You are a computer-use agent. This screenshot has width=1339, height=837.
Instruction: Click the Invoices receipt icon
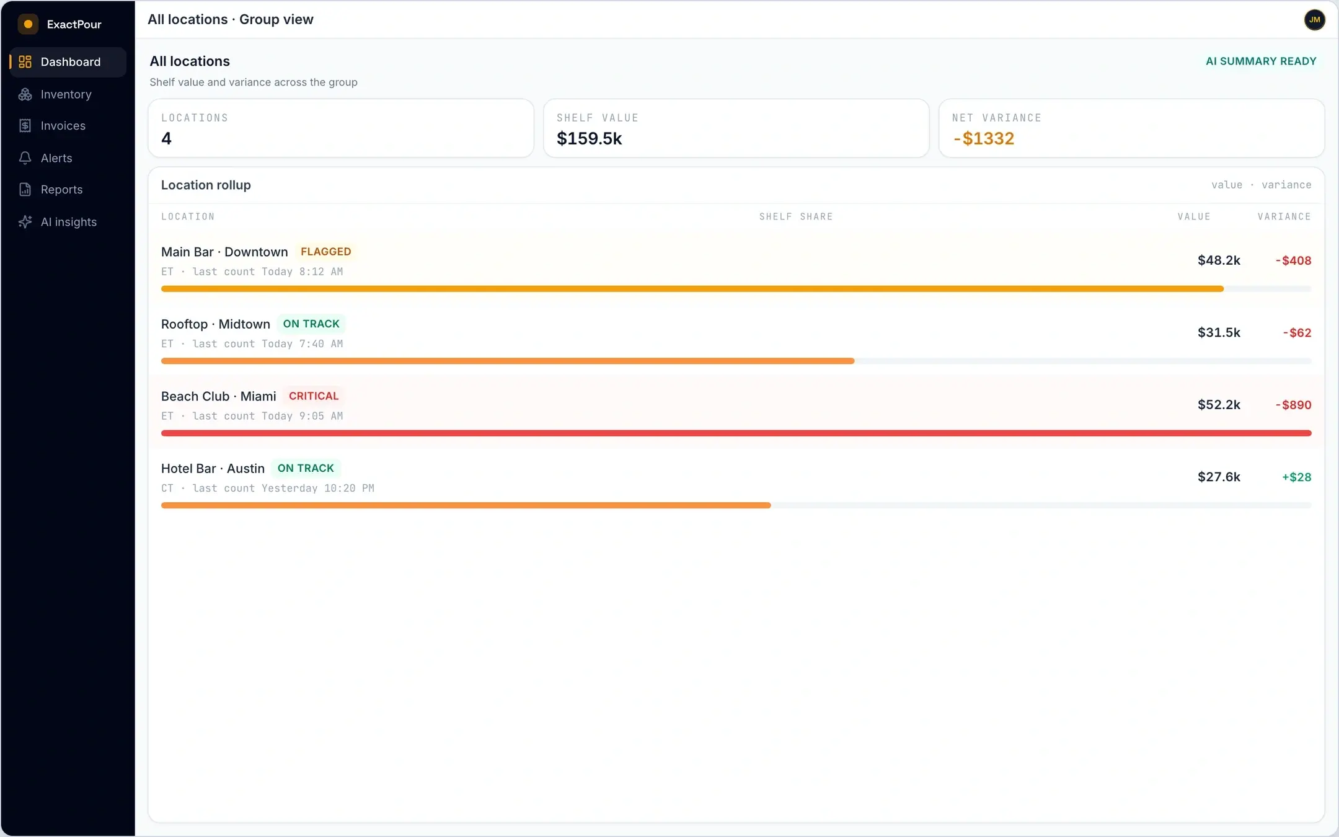click(25, 126)
